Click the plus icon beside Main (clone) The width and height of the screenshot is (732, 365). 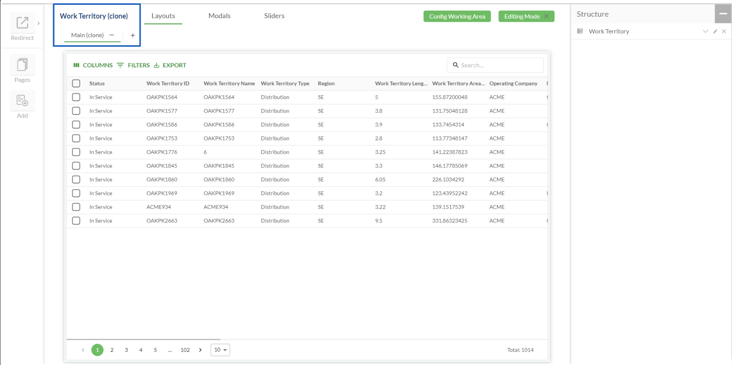(133, 35)
